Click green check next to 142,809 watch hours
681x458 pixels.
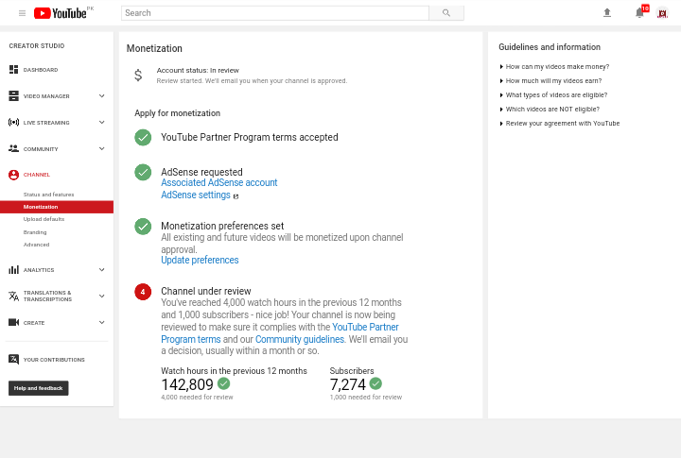223,383
